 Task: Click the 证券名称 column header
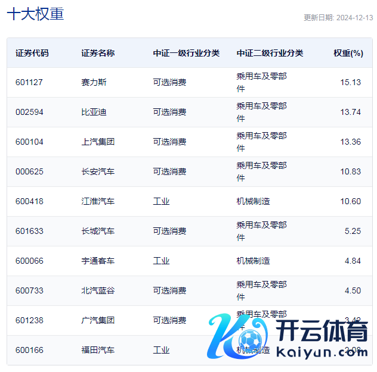[x=98, y=53]
